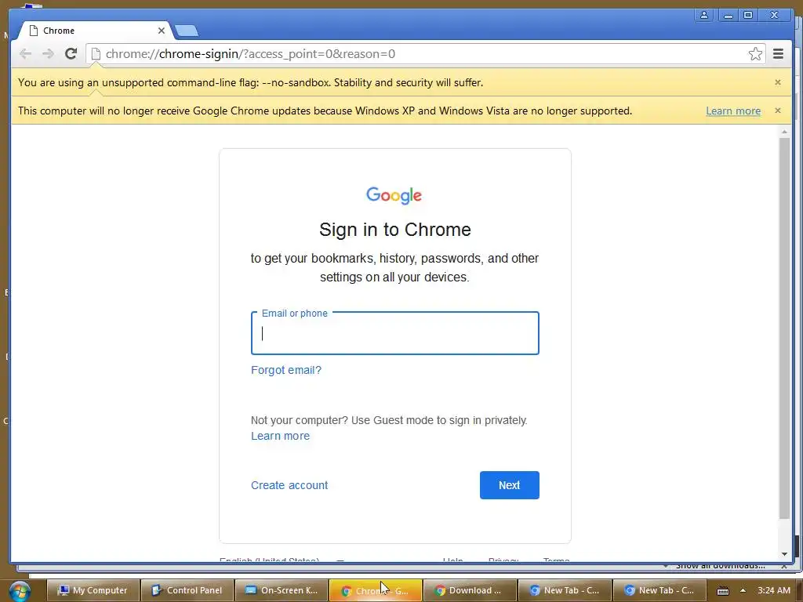
Task: Switch to On-Screen Keyboard in taskbar
Action: coord(282,590)
